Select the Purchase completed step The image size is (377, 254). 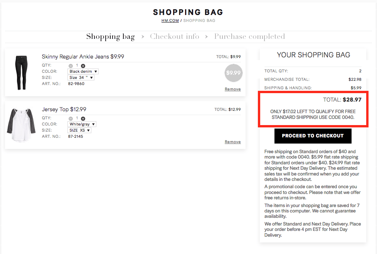click(249, 37)
